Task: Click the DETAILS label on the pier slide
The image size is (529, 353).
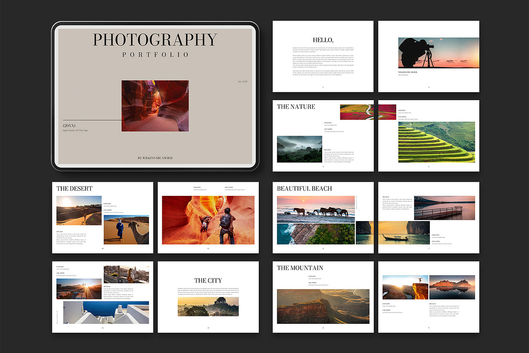Action: 386,197
